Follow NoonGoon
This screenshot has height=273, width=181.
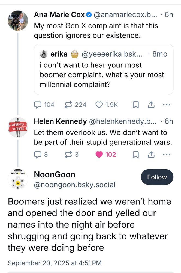tap(157, 177)
